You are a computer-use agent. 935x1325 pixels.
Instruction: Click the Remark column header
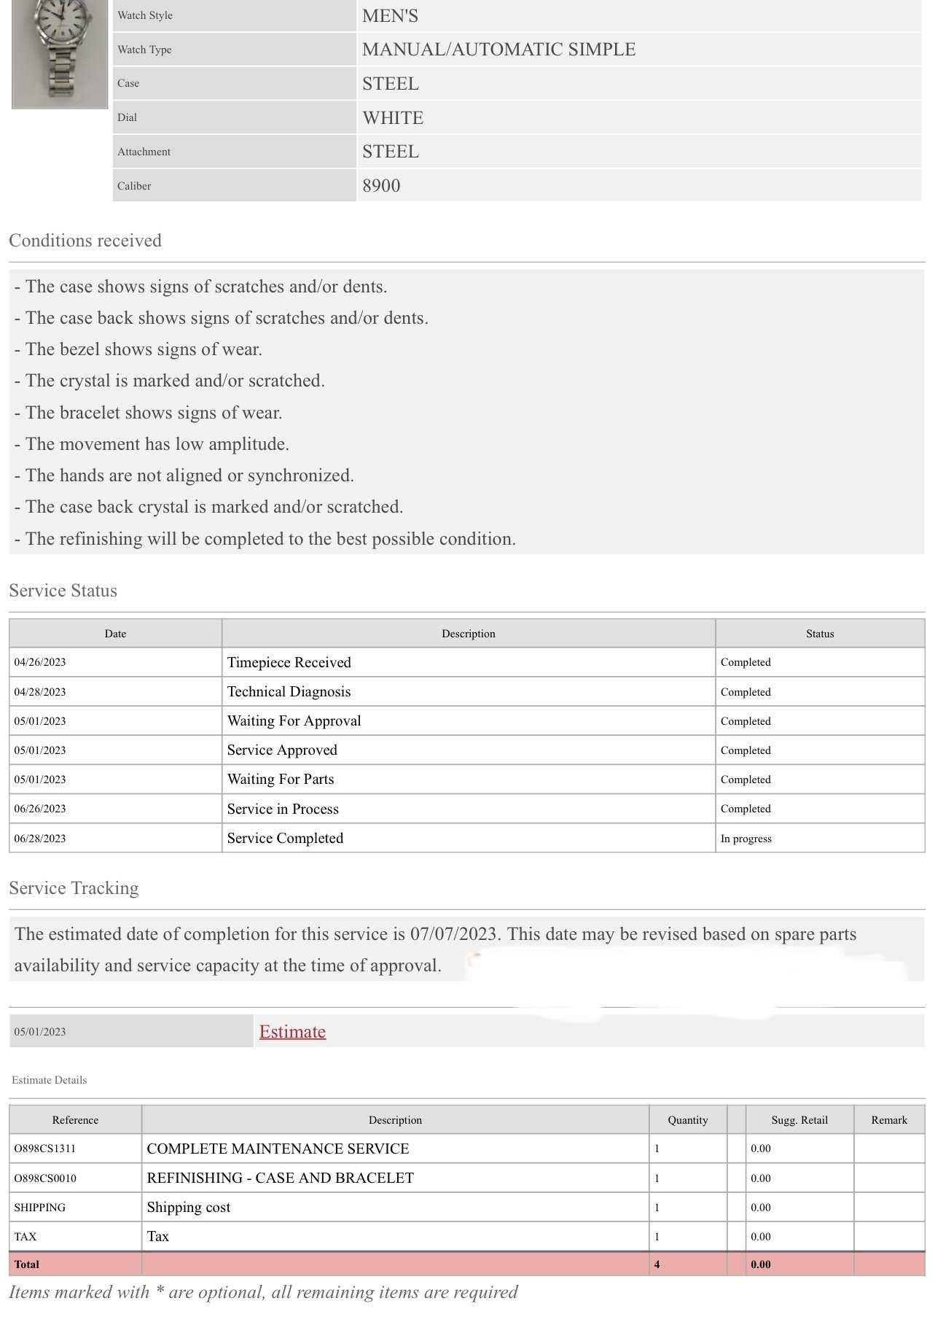pyautogui.click(x=889, y=1120)
